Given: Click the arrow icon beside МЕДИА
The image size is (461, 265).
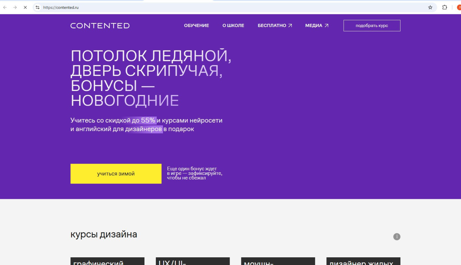Looking at the screenshot, I should click(x=326, y=26).
